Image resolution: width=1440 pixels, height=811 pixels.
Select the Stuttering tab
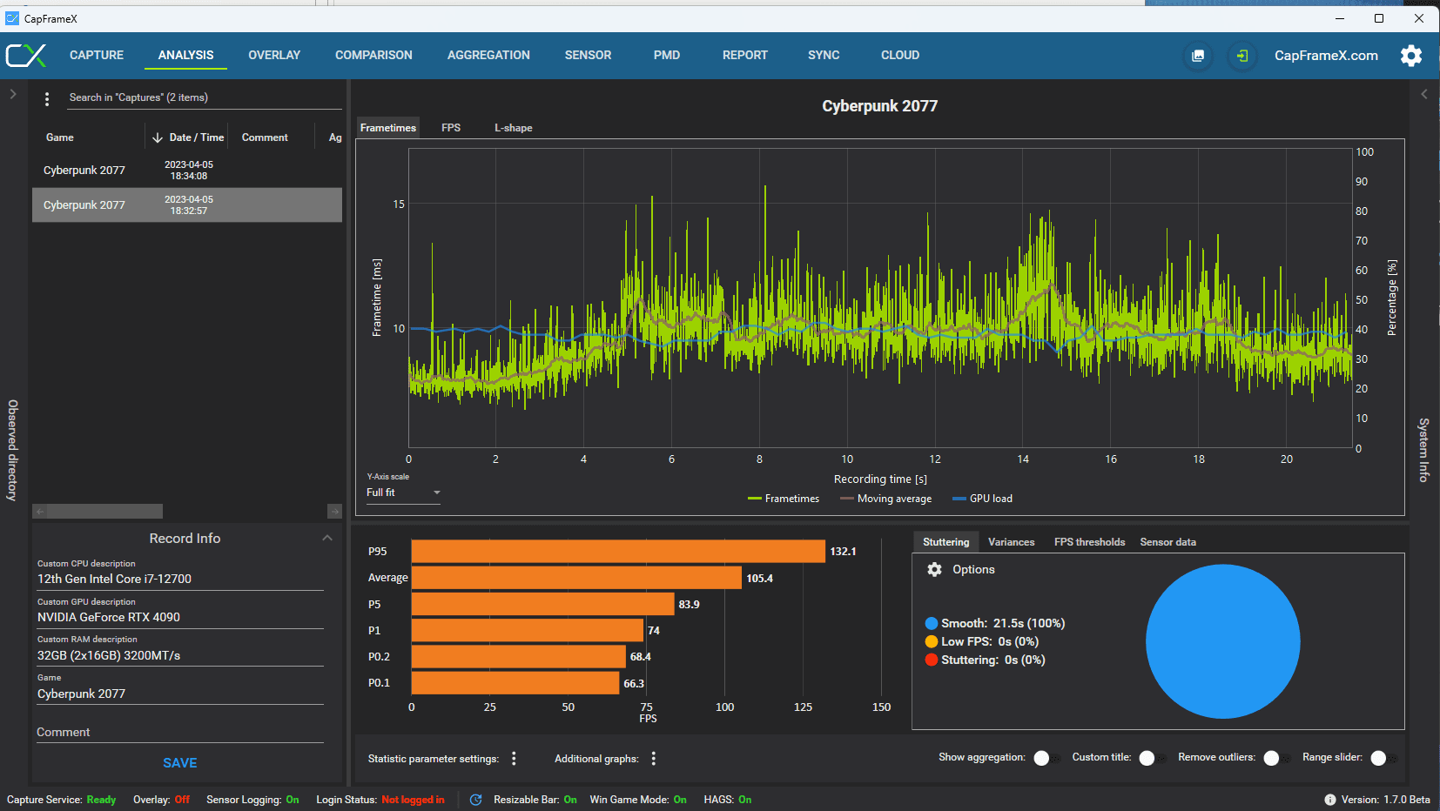[946, 542]
